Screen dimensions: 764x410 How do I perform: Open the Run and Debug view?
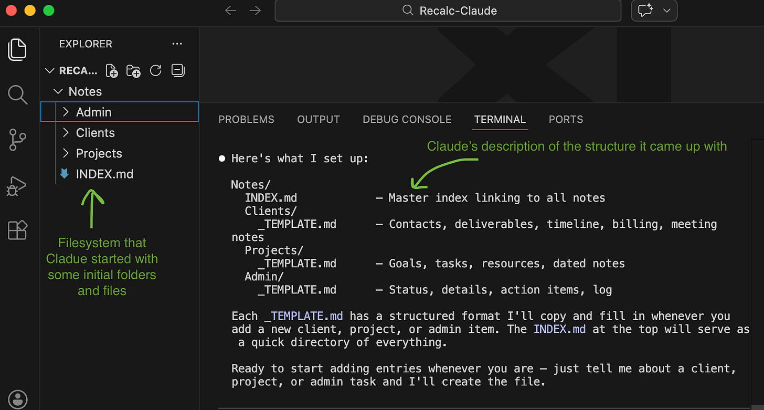click(x=17, y=186)
